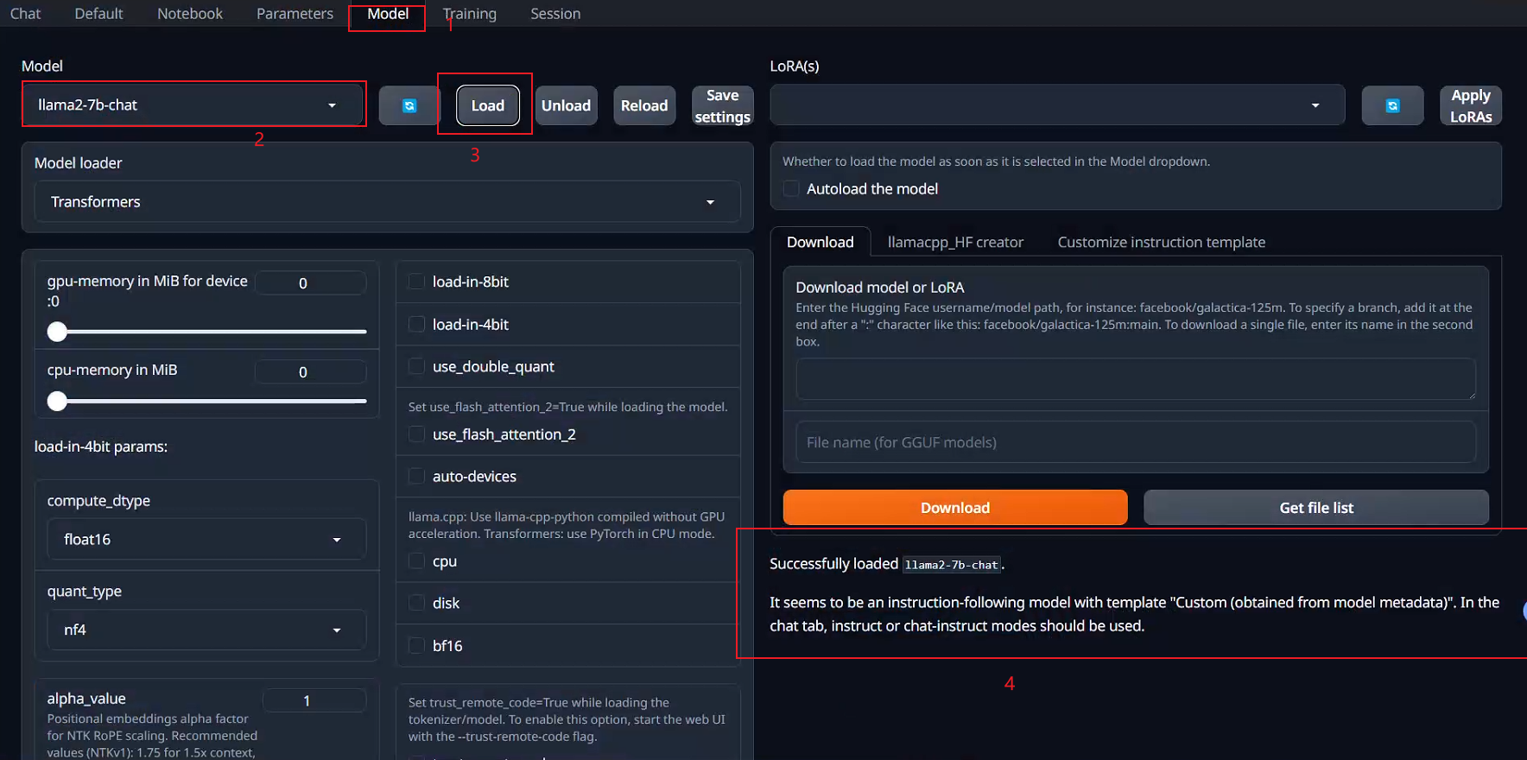Open the Parameters tab
The width and height of the screenshot is (1527, 760).
[x=295, y=14]
